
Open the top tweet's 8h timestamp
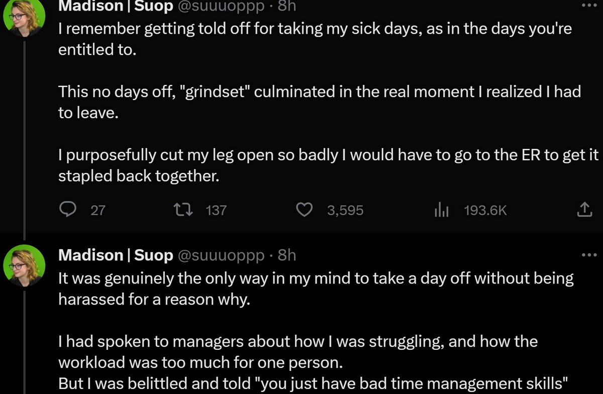pos(287,6)
